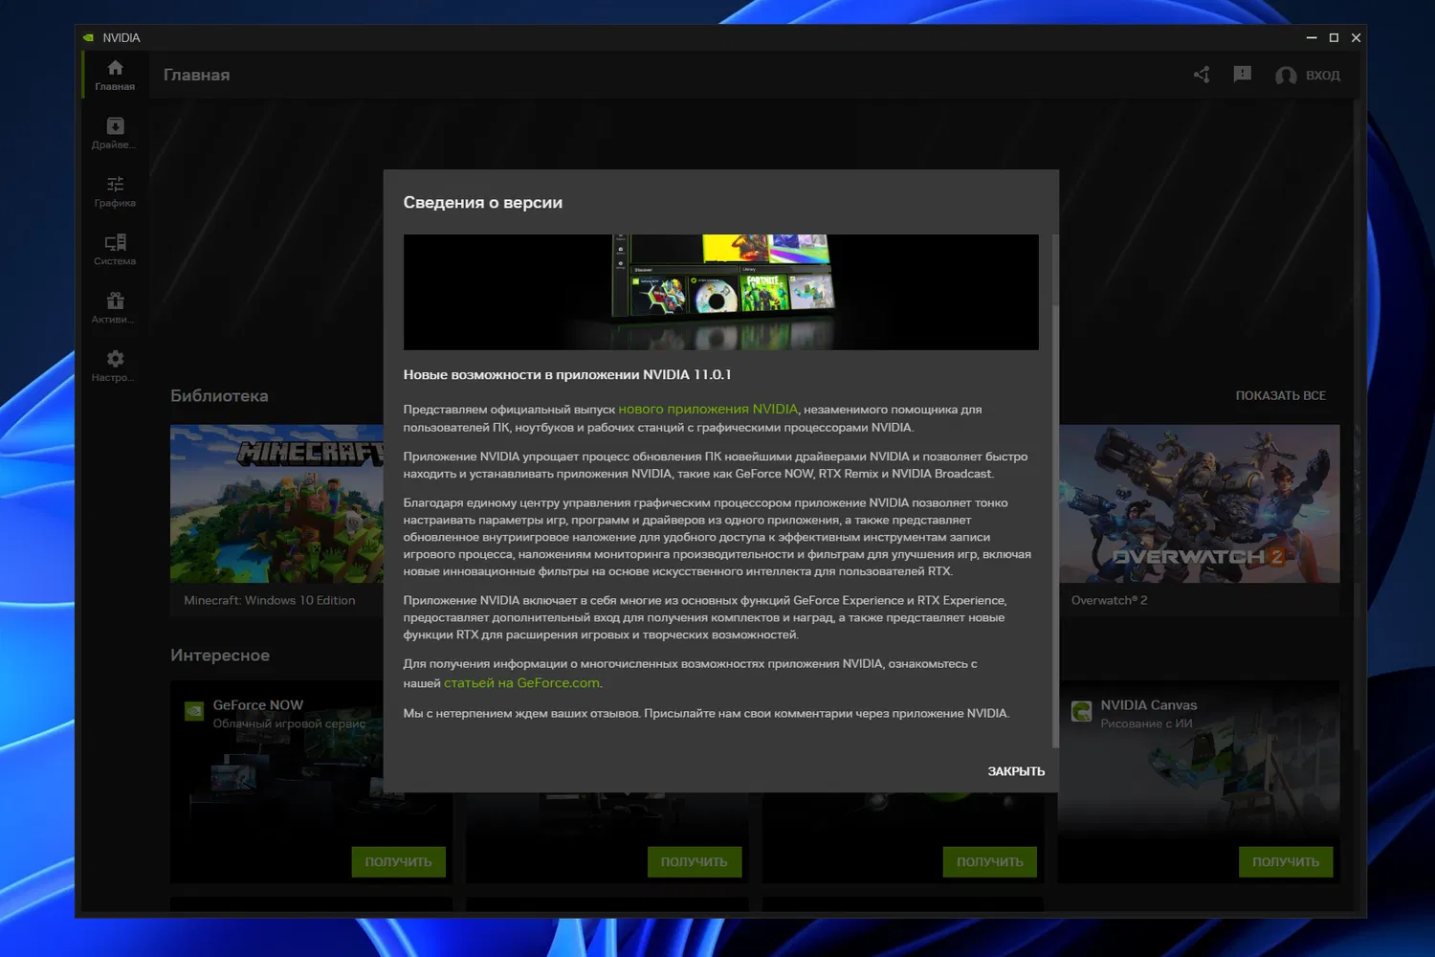This screenshot has width=1435, height=957.
Task: Click the 'Сведения о версии' dialog title
Action: [x=483, y=203]
